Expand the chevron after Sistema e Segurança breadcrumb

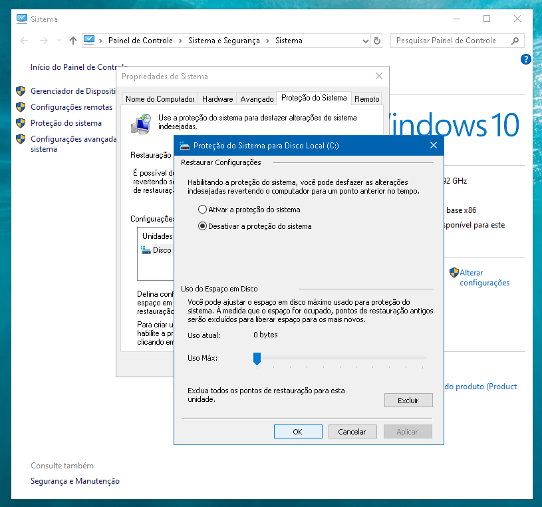pos(267,41)
